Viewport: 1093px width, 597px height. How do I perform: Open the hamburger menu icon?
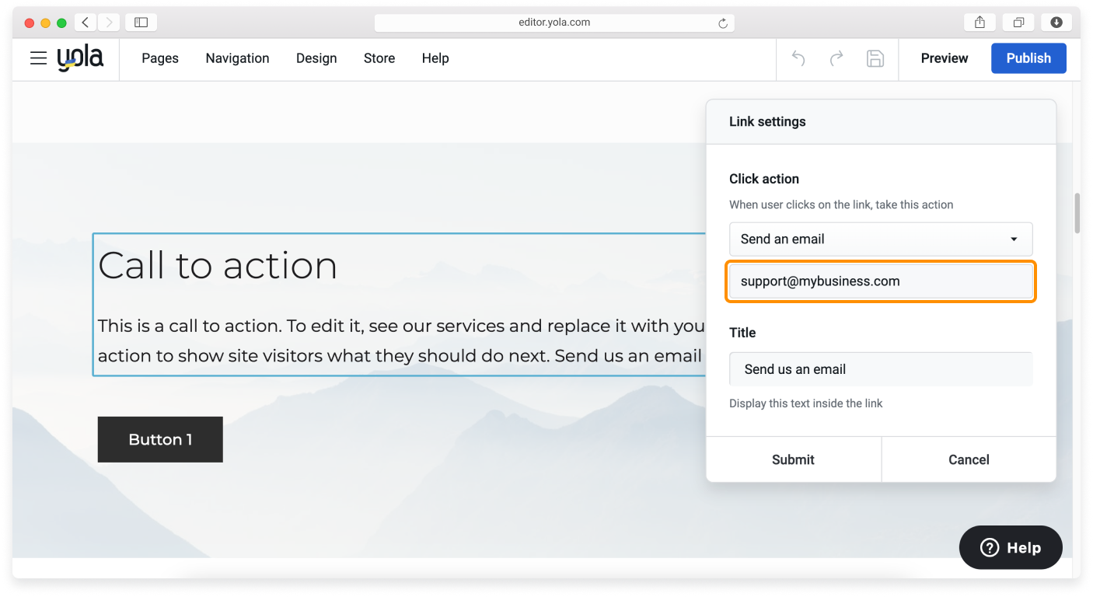38,58
